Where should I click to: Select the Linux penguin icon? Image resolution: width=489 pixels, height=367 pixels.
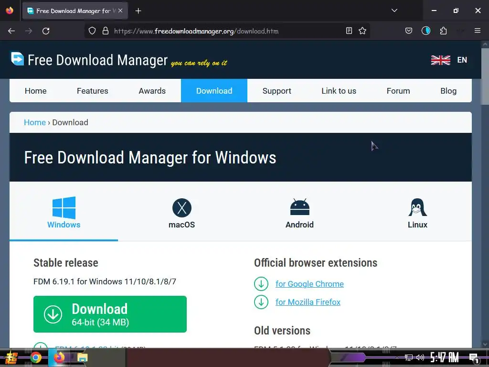click(x=417, y=207)
